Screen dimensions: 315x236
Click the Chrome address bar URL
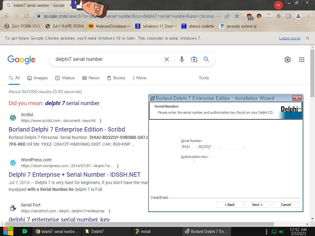click(130, 16)
